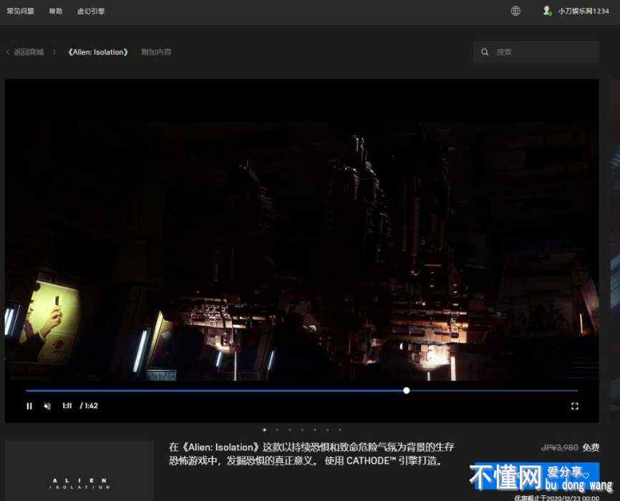620x501 pixels.
Task: Go to the 虚幻引擎 page
Action: click(91, 11)
